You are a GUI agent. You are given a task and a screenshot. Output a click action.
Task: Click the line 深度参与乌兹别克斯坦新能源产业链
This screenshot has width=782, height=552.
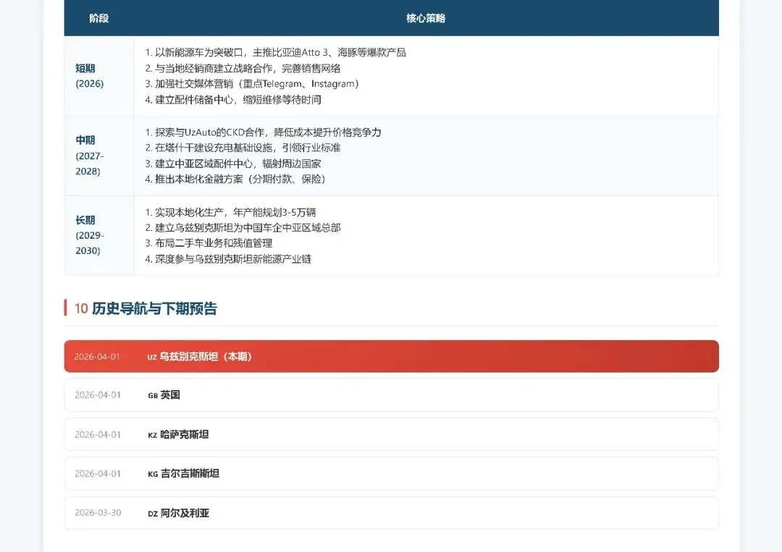(x=228, y=259)
